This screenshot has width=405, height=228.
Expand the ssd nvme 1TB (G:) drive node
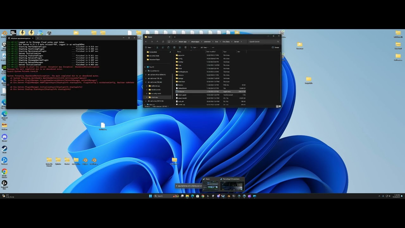tap(146, 79)
